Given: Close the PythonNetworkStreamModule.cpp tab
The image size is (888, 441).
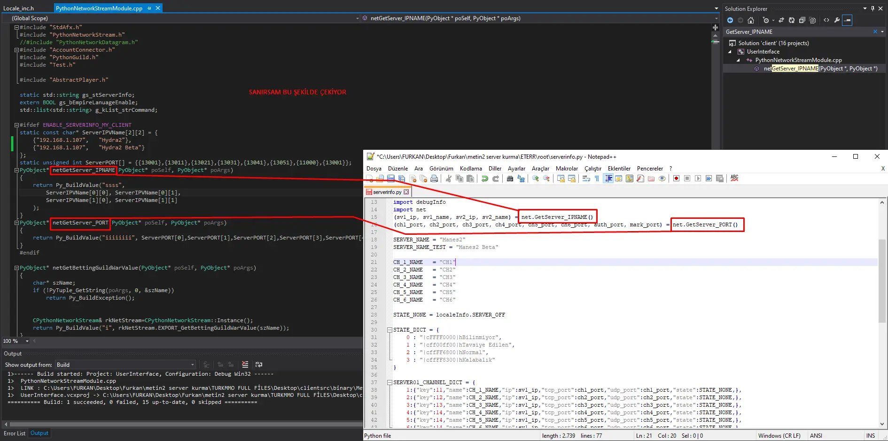Looking at the screenshot, I should click(x=158, y=8).
